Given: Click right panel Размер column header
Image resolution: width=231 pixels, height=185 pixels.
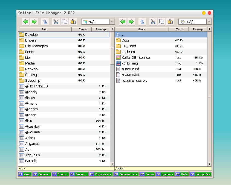Looking at the screenshot, I should pyautogui.click(x=198, y=29).
